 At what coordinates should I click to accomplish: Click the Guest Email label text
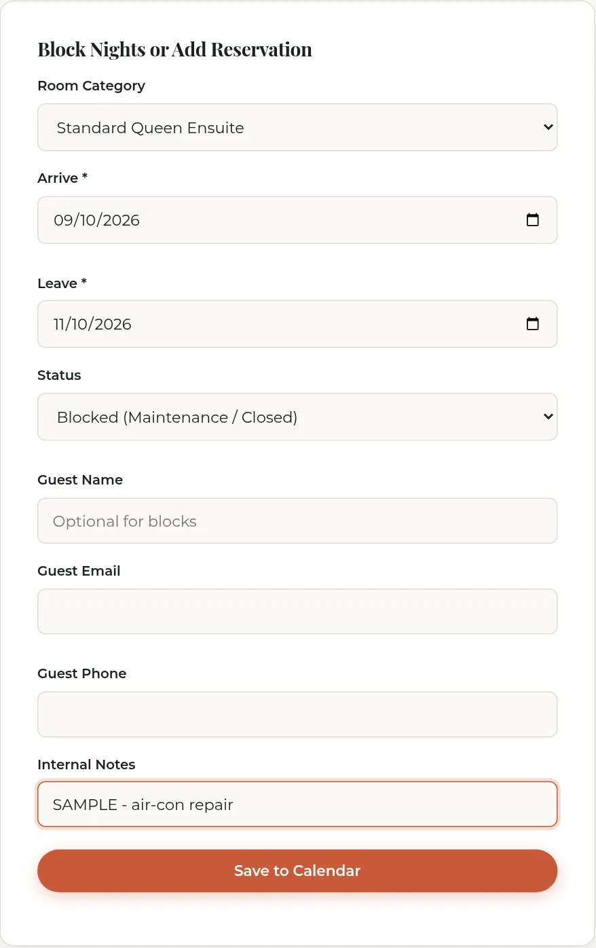(79, 571)
